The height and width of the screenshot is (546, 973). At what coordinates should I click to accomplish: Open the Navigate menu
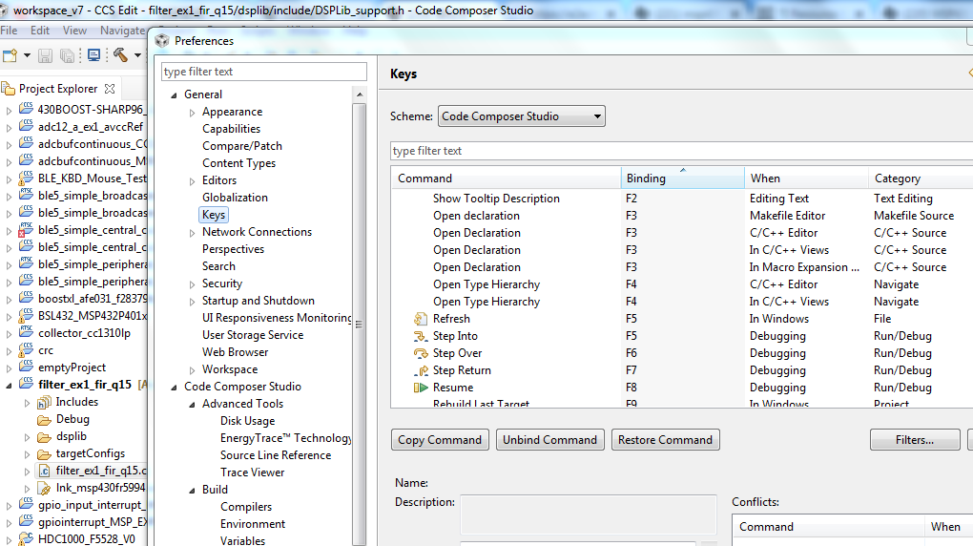click(123, 31)
